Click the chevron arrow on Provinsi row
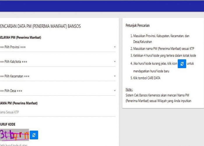This screenshot has width=204, height=146. coord(115,47)
